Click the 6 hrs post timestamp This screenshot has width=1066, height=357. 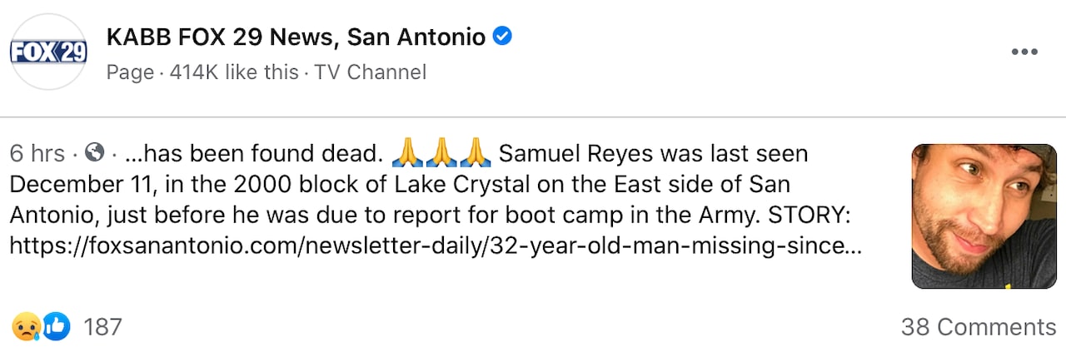[x=37, y=154]
